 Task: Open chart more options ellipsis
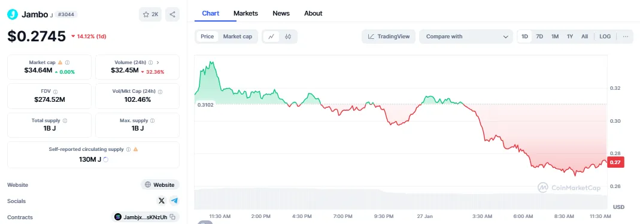[x=625, y=37]
